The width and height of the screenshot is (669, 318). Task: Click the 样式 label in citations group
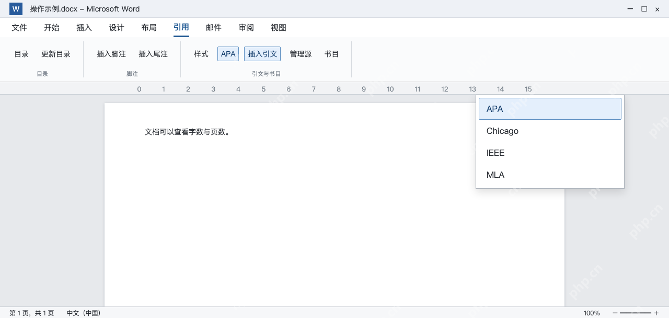tap(201, 54)
